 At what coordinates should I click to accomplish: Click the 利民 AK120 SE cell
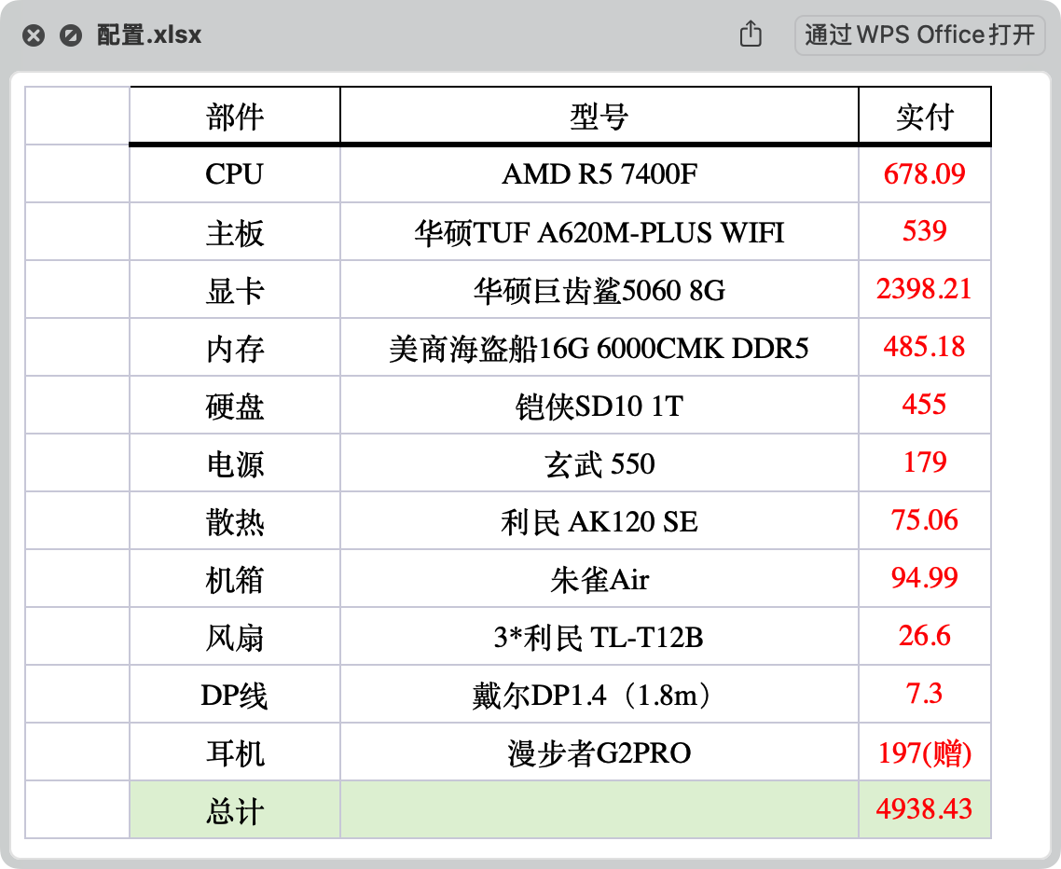click(599, 520)
